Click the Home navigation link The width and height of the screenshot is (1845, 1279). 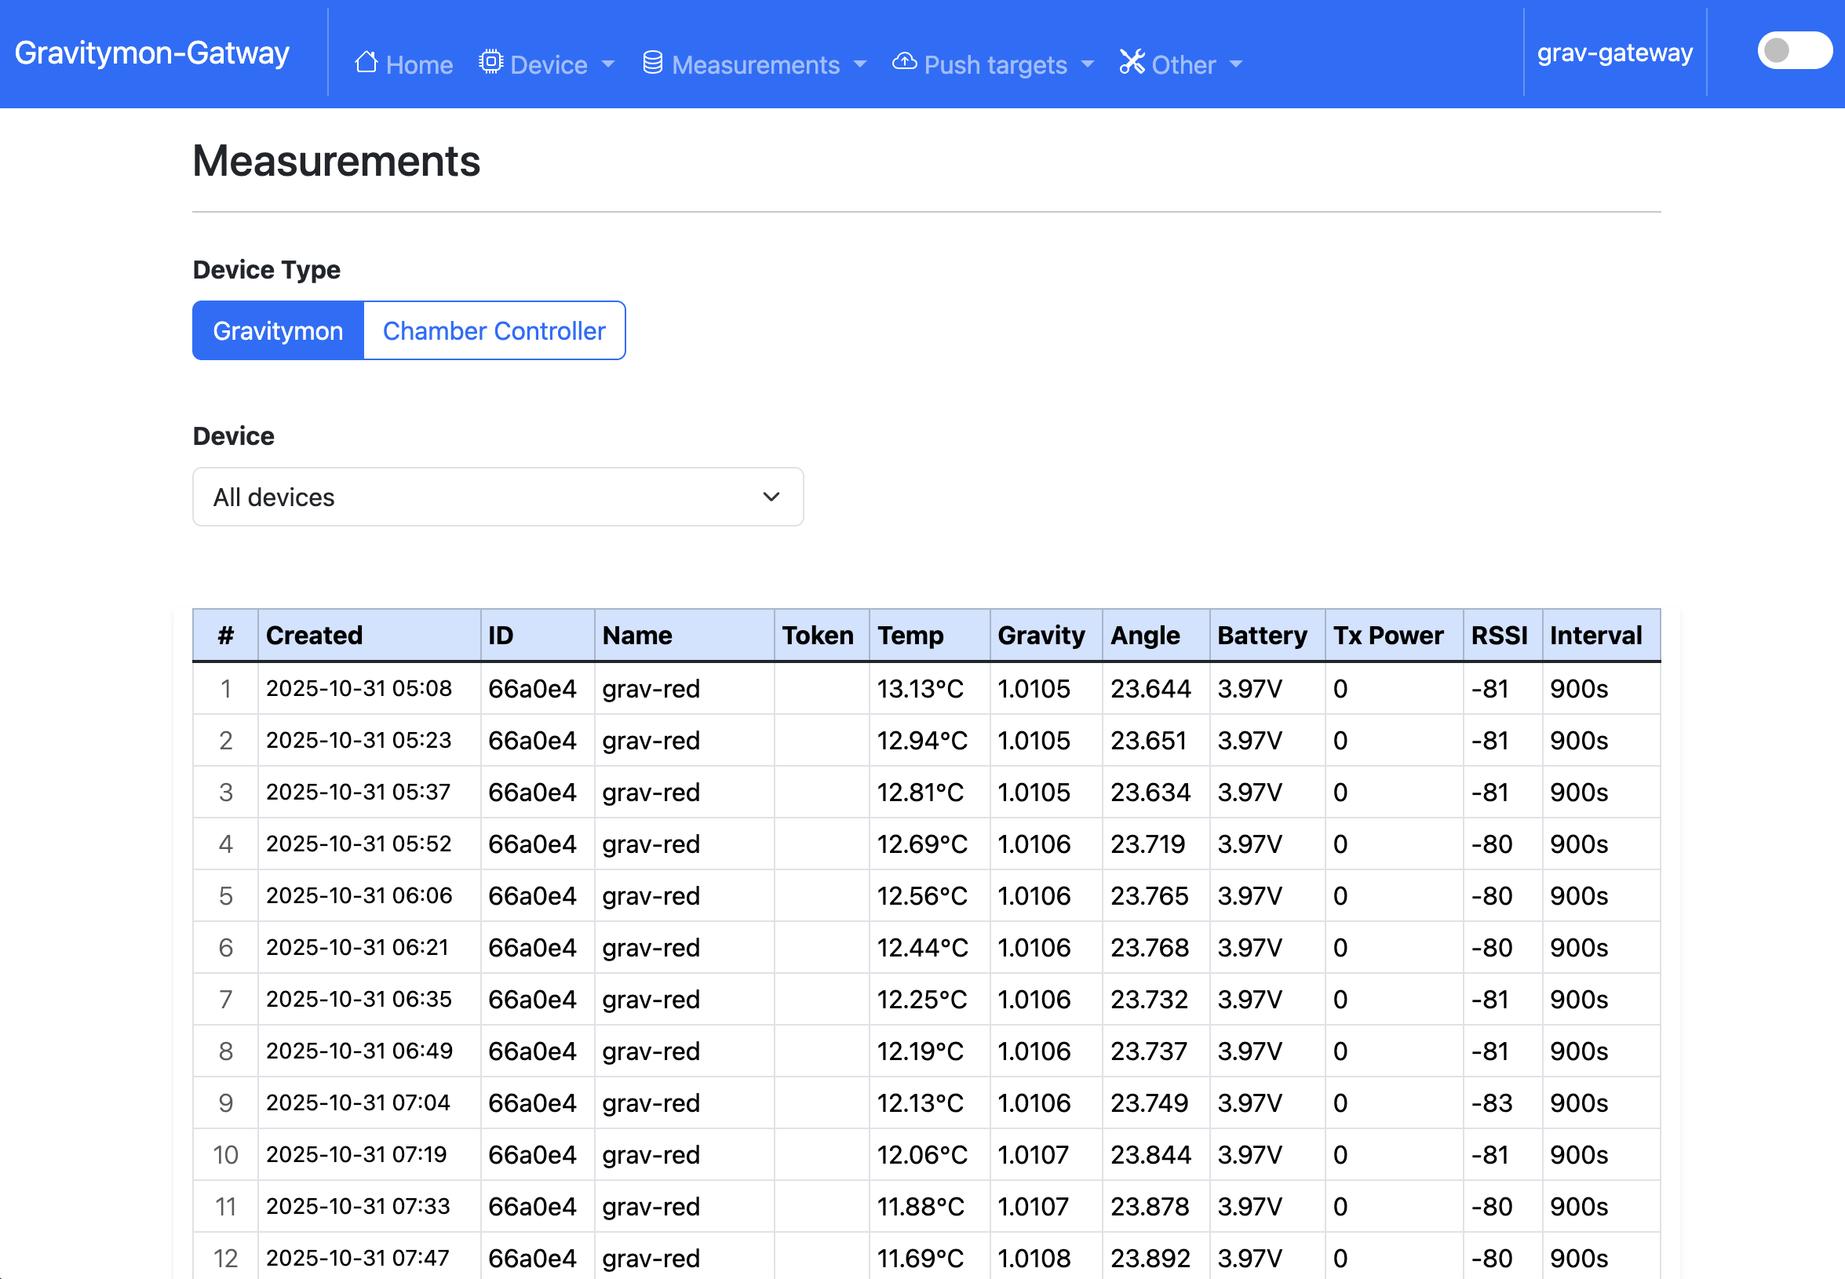419,64
